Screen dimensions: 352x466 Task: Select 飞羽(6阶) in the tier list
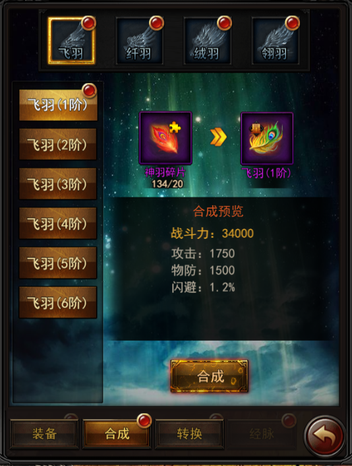click(58, 302)
